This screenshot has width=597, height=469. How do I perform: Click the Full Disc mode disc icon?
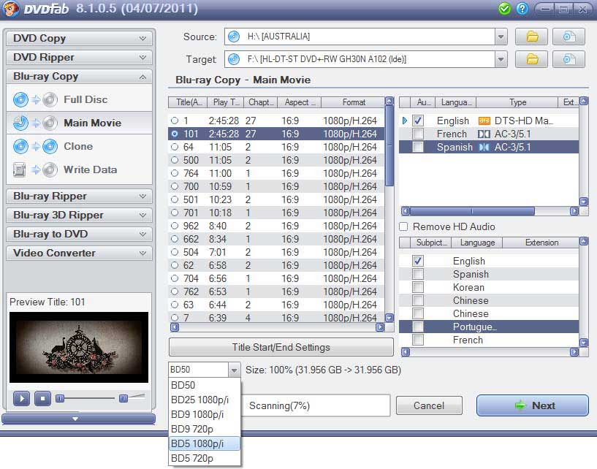click(20, 100)
